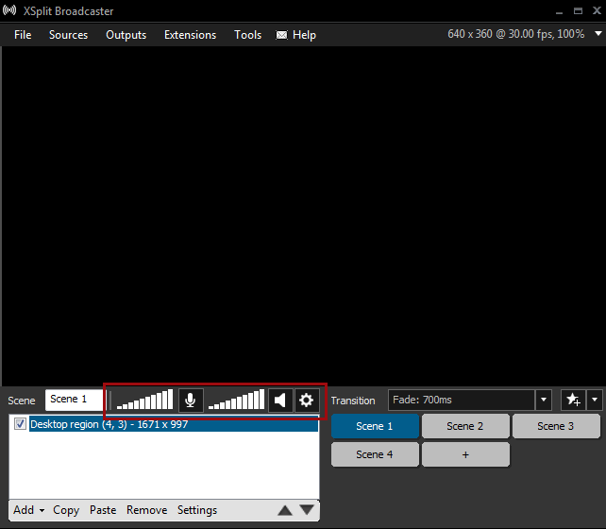Move source down with the down arrow
606x529 pixels.
(307, 510)
